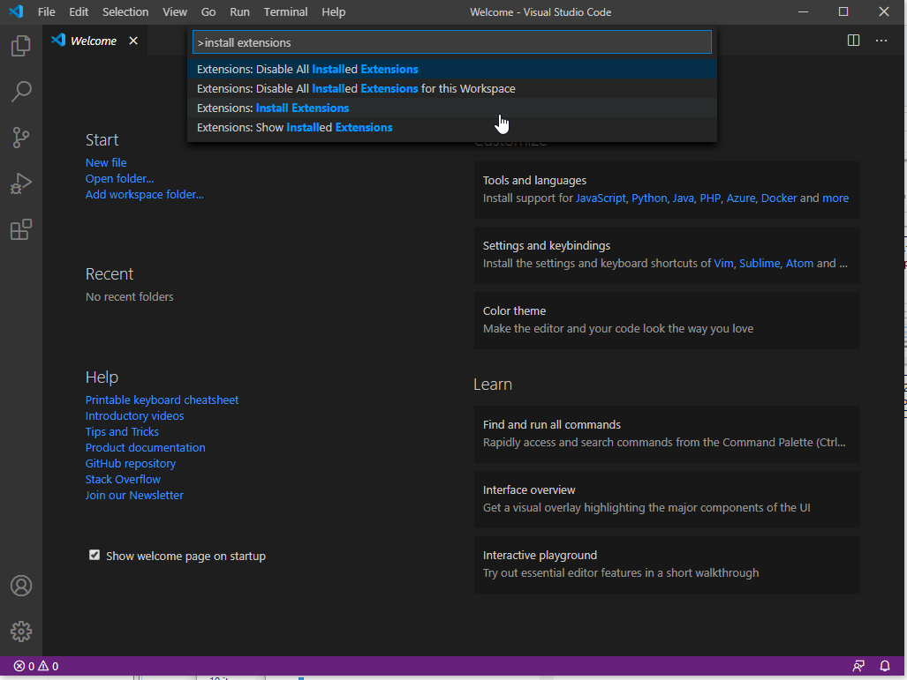Open the More Actions ellipsis menu
The height and width of the screenshot is (680, 907).
click(881, 41)
